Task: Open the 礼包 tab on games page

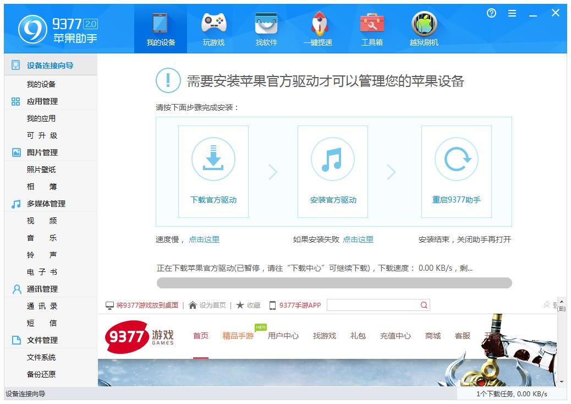Action: pyautogui.click(x=358, y=336)
